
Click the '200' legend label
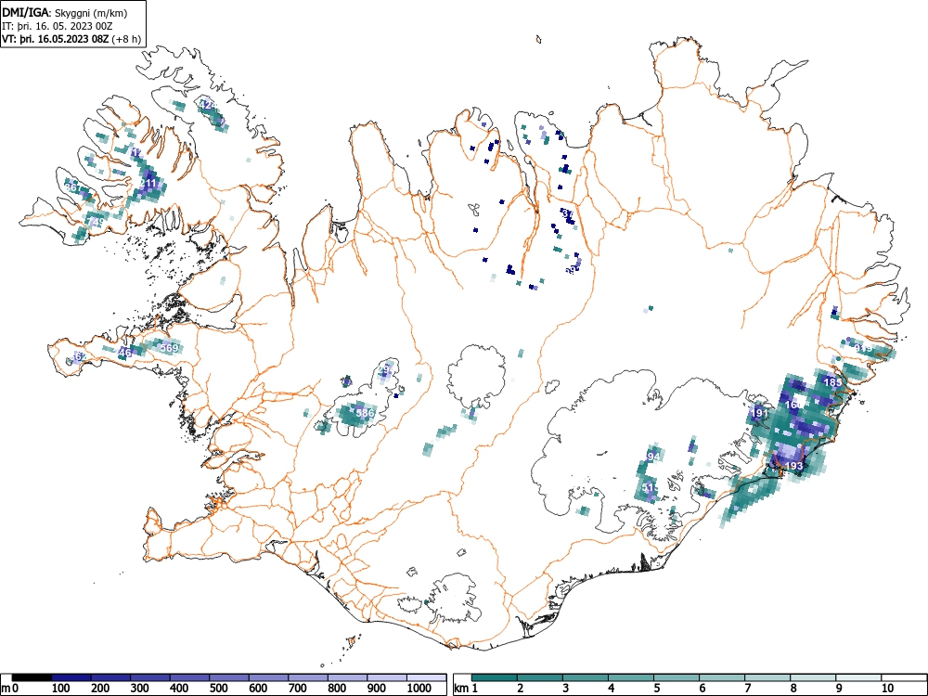coord(100,689)
